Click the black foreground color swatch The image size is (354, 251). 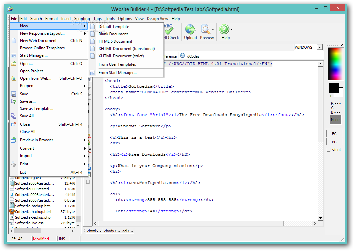[334, 88]
